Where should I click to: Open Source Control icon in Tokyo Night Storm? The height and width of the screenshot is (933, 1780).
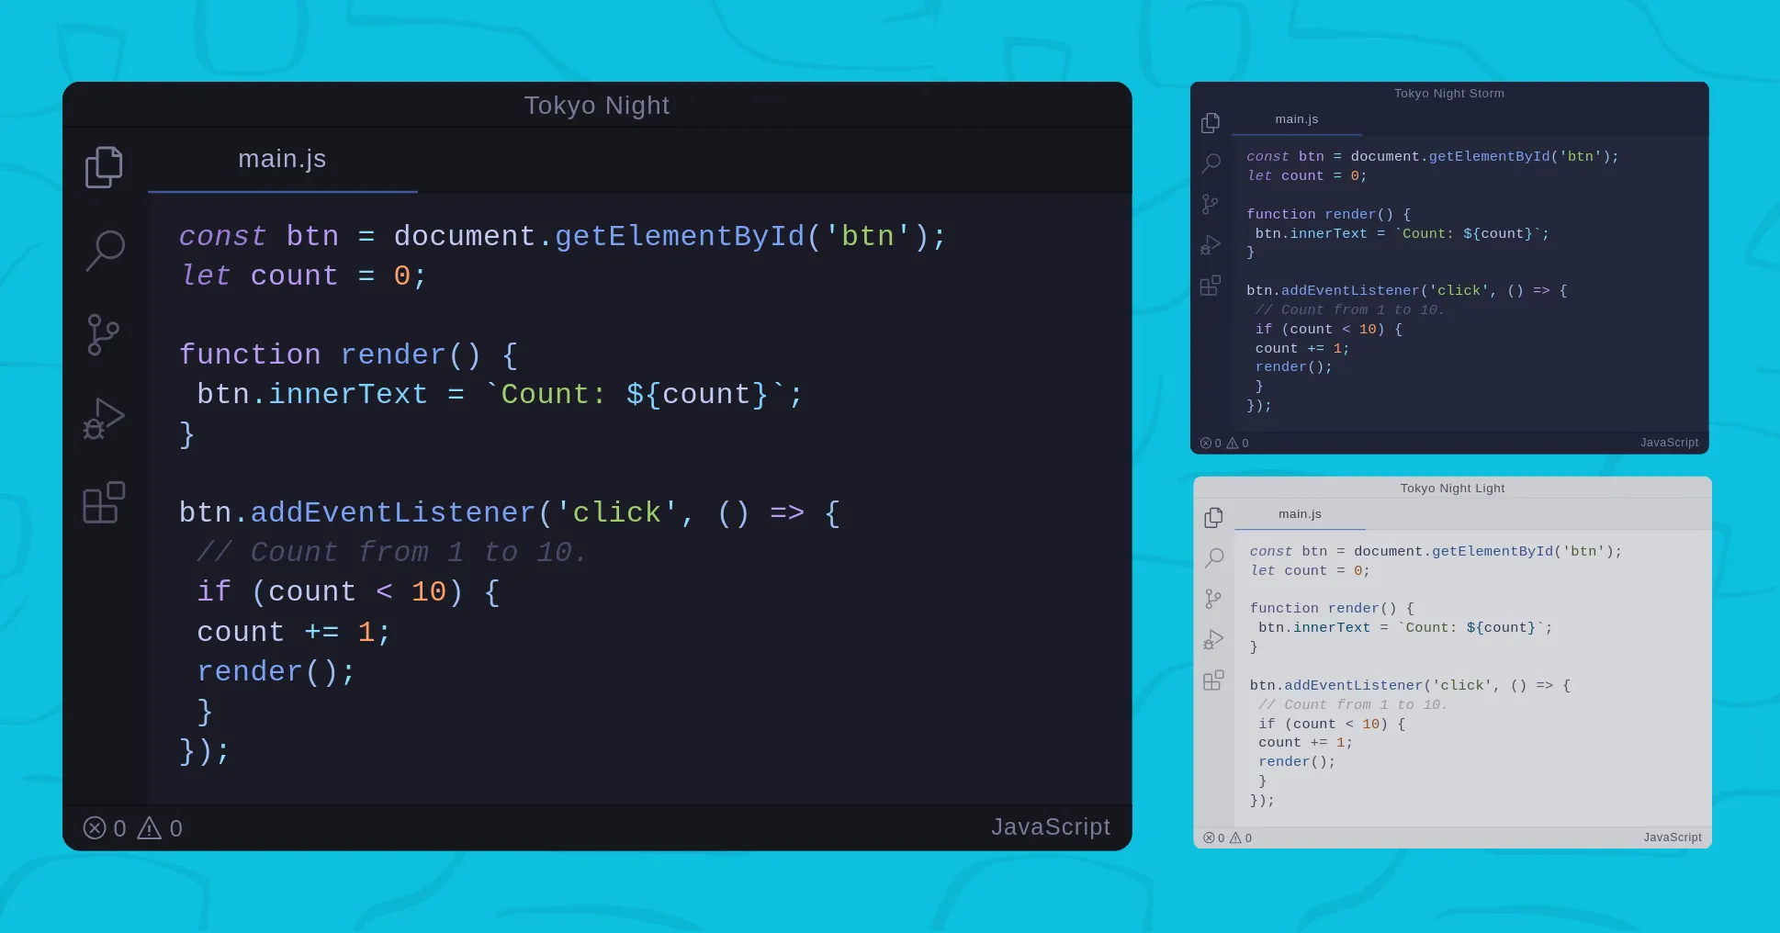tap(1210, 204)
